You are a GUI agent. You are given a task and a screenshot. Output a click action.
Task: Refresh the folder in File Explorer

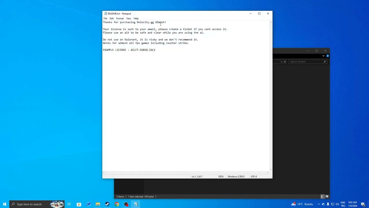click(x=285, y=62)
